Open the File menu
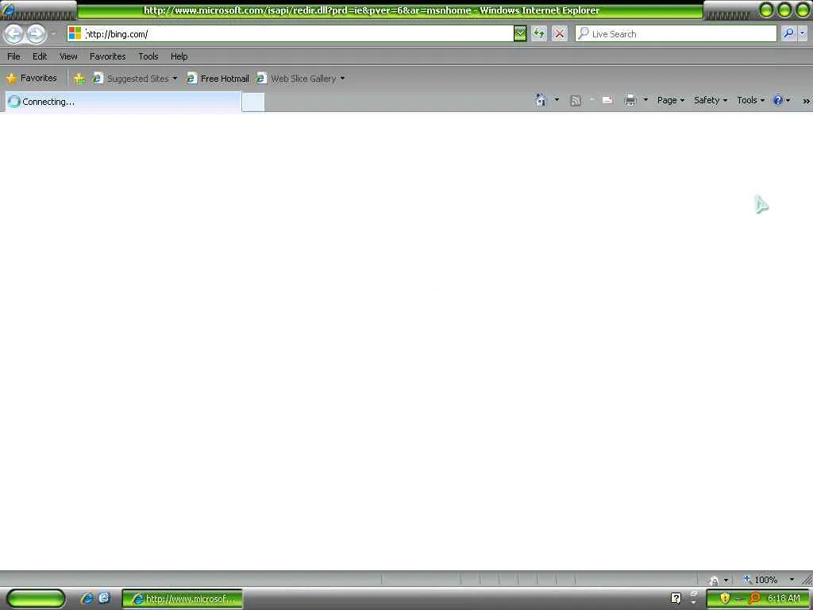This screenshot has width=813, height=610. (14, 56)
